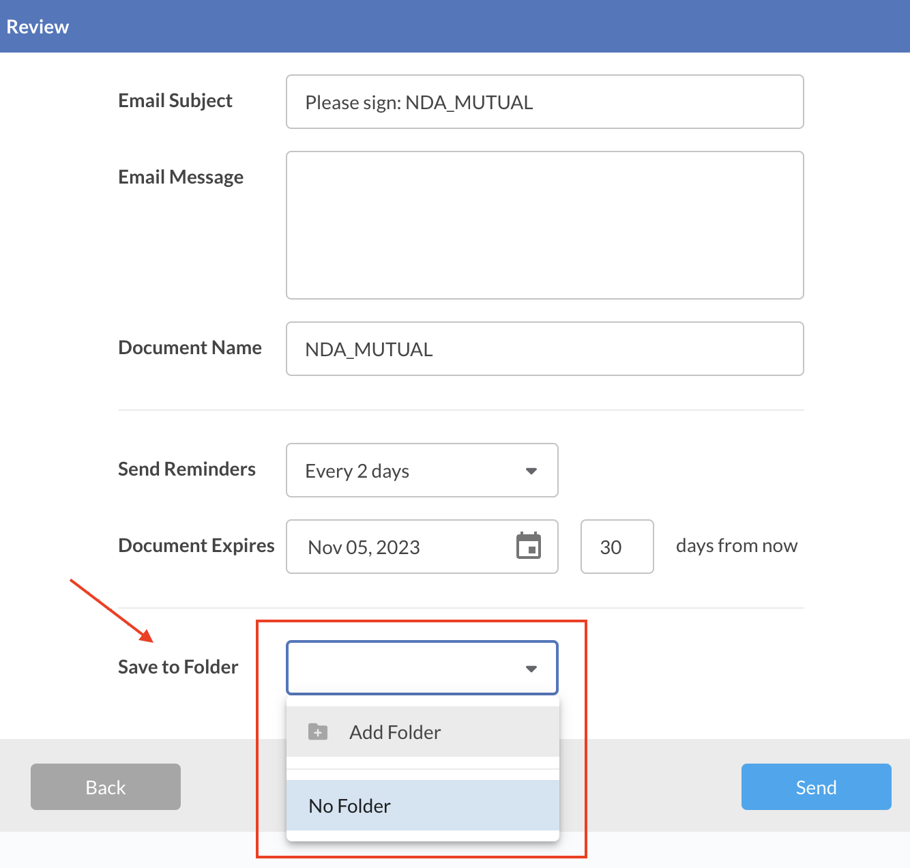Image resolution: width=910 pixels, height=868 pixels.
Task: Click the 'days from now' text
Action: (737, 546)
